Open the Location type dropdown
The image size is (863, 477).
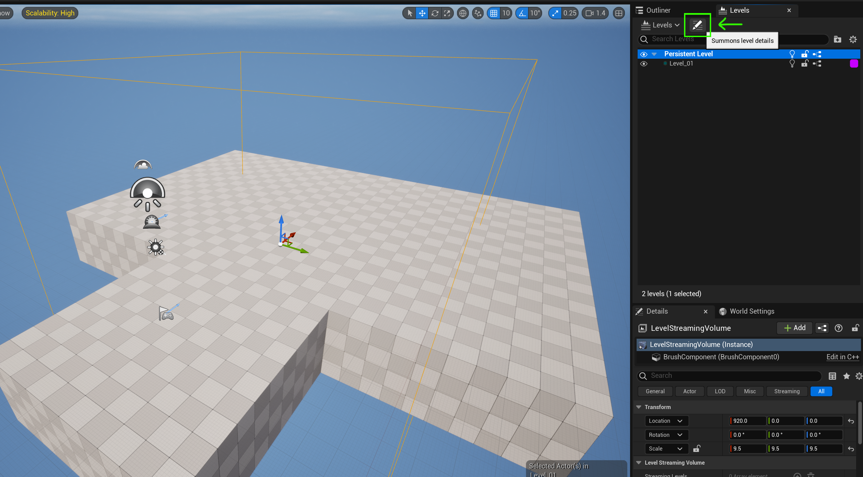point(665,421)
